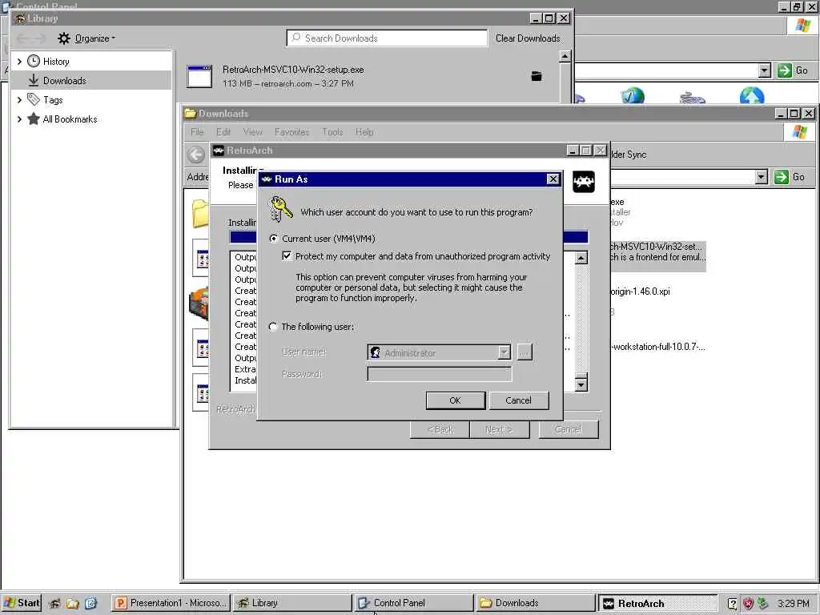The width and height of the screenshot is (820, 615).
Task: Open the Start menu
Action: click(x=21, y=603)
